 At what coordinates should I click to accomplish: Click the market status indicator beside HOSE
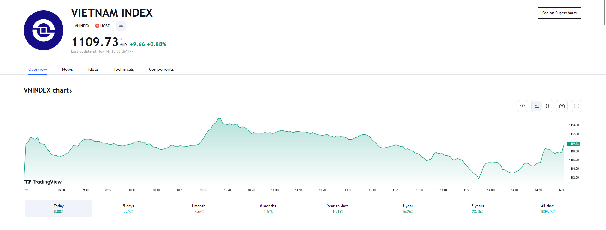(x=121, y=26)
